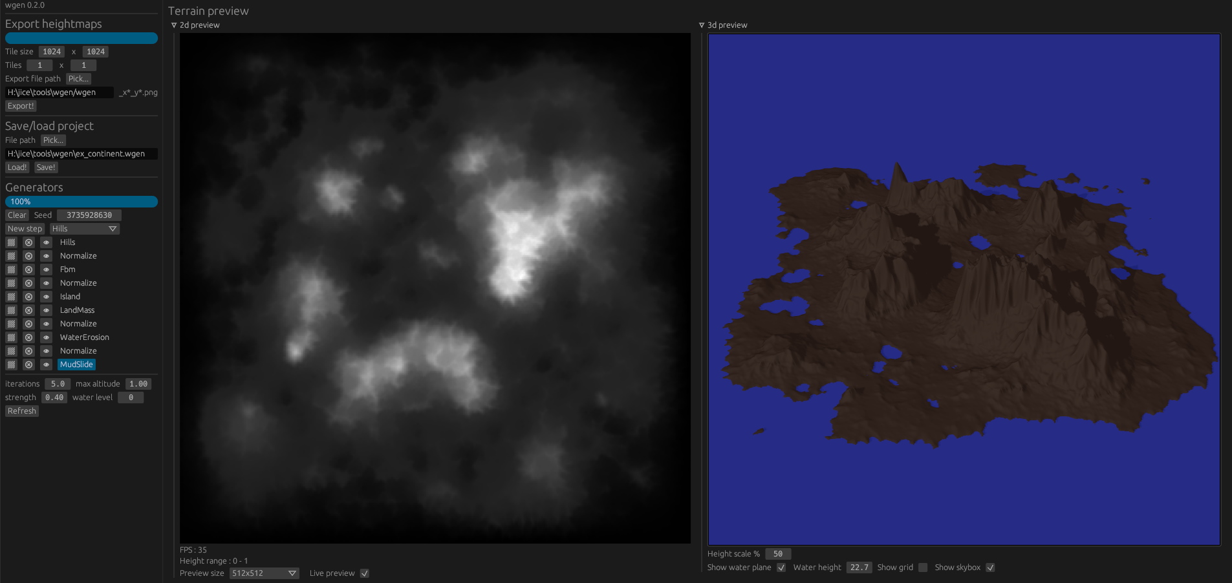Grab the handle of Normalize step below WaterErosion
The height and width of the screenshot is (583, 1232).
click(x=11, y=351)
